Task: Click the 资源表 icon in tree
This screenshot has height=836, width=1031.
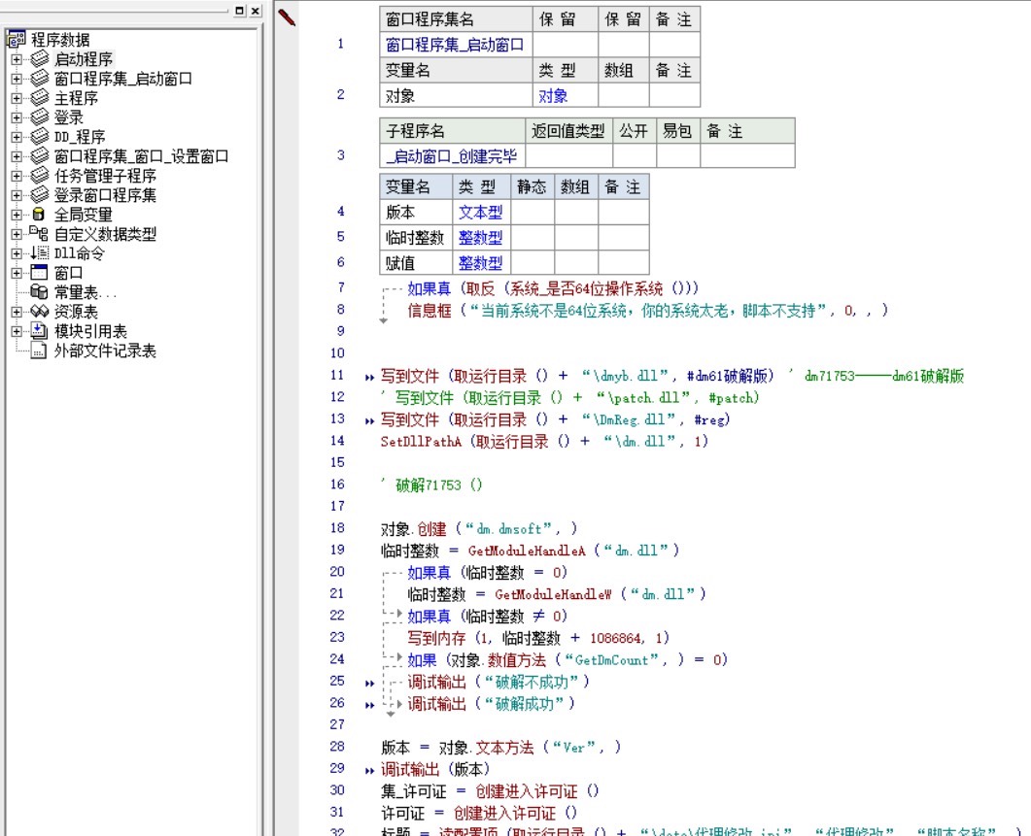Action: pos(39,311)
